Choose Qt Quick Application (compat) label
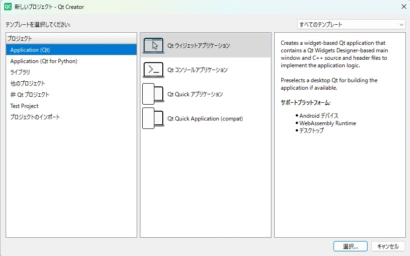This screenshot has width=410, height=256. tap(205, 119)
